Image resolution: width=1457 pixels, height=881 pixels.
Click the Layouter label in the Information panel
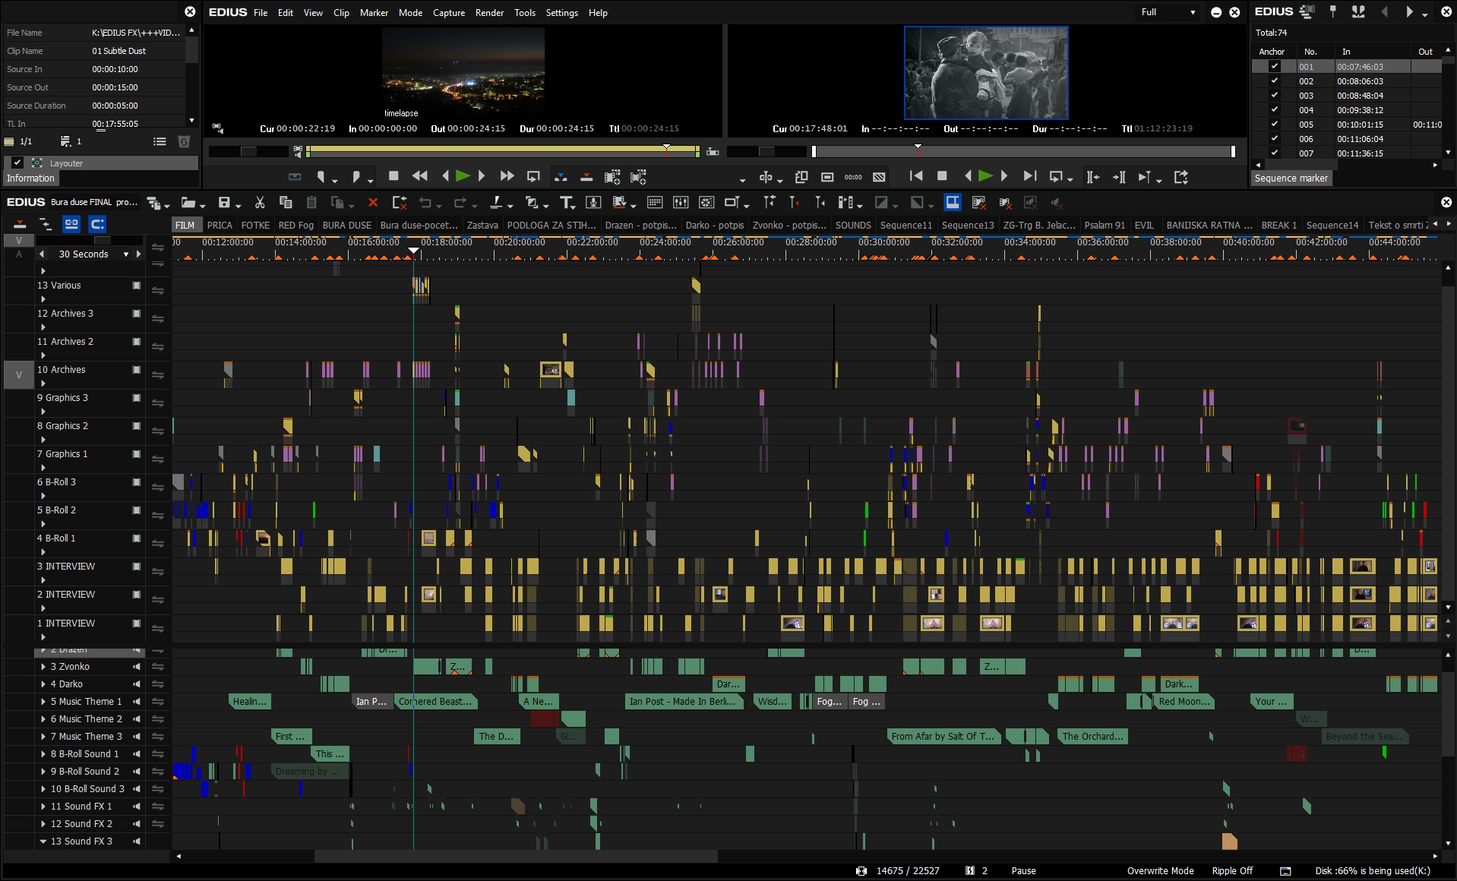pos(65,163)
